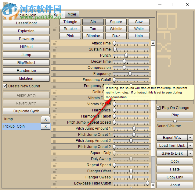Click the Copy Link button
Screen dimensions: 195x190
pos(175,177)
